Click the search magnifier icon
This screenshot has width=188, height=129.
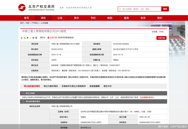pos(120,9)
